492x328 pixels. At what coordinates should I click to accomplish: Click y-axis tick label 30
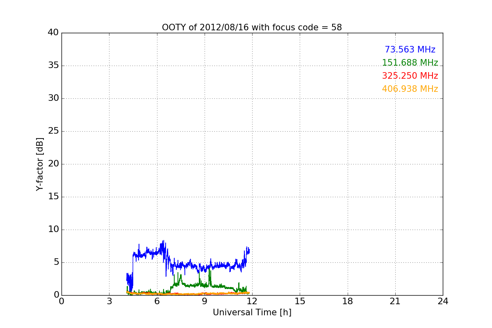(53, 98)
